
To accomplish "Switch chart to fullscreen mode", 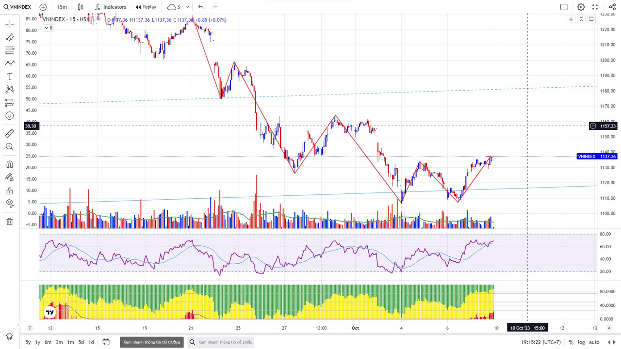I will [595, 7].
